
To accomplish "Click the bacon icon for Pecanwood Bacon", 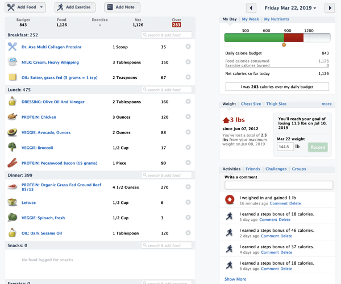I will click(13, 163).
